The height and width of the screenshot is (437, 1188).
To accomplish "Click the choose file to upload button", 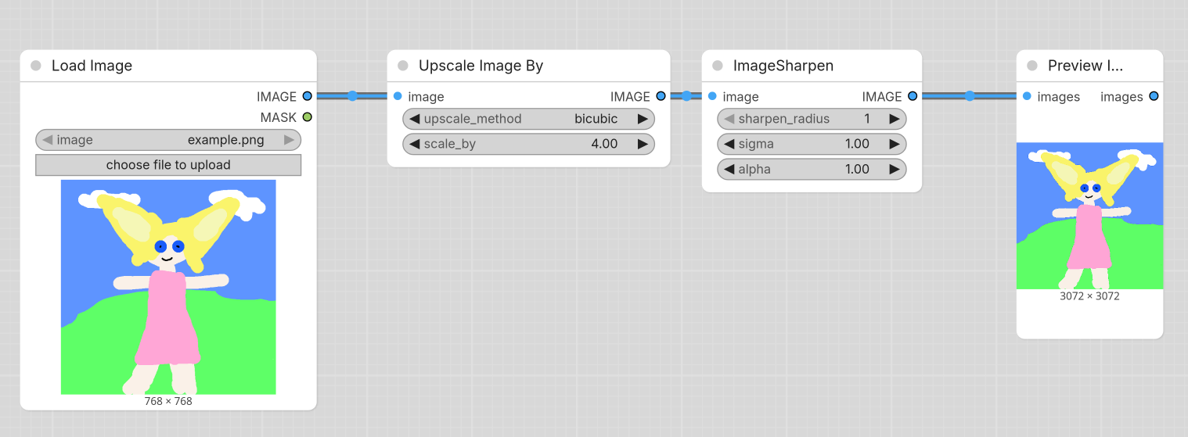I will point(168,165).
